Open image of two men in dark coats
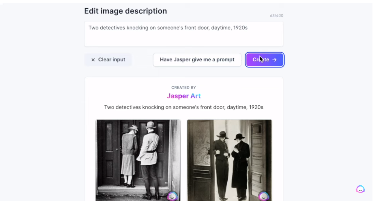The width and height of the screenshot is (377, 206). coord(229,160)
